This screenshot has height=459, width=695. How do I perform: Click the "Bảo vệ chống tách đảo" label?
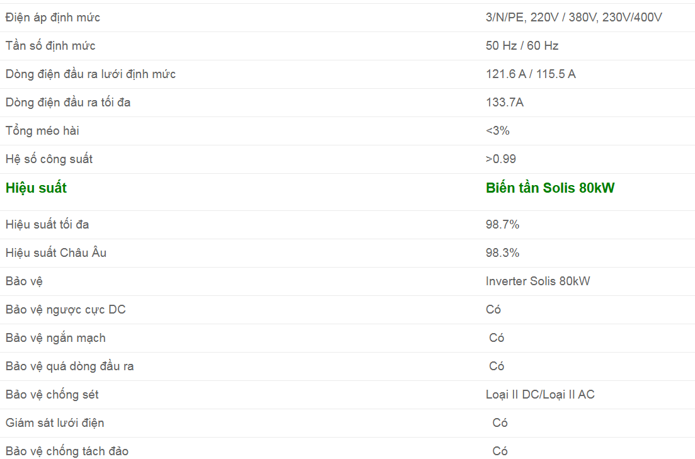pos(67,451)
